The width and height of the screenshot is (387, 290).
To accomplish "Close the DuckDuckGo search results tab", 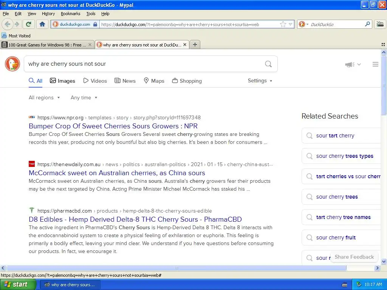I will (184, 45).
